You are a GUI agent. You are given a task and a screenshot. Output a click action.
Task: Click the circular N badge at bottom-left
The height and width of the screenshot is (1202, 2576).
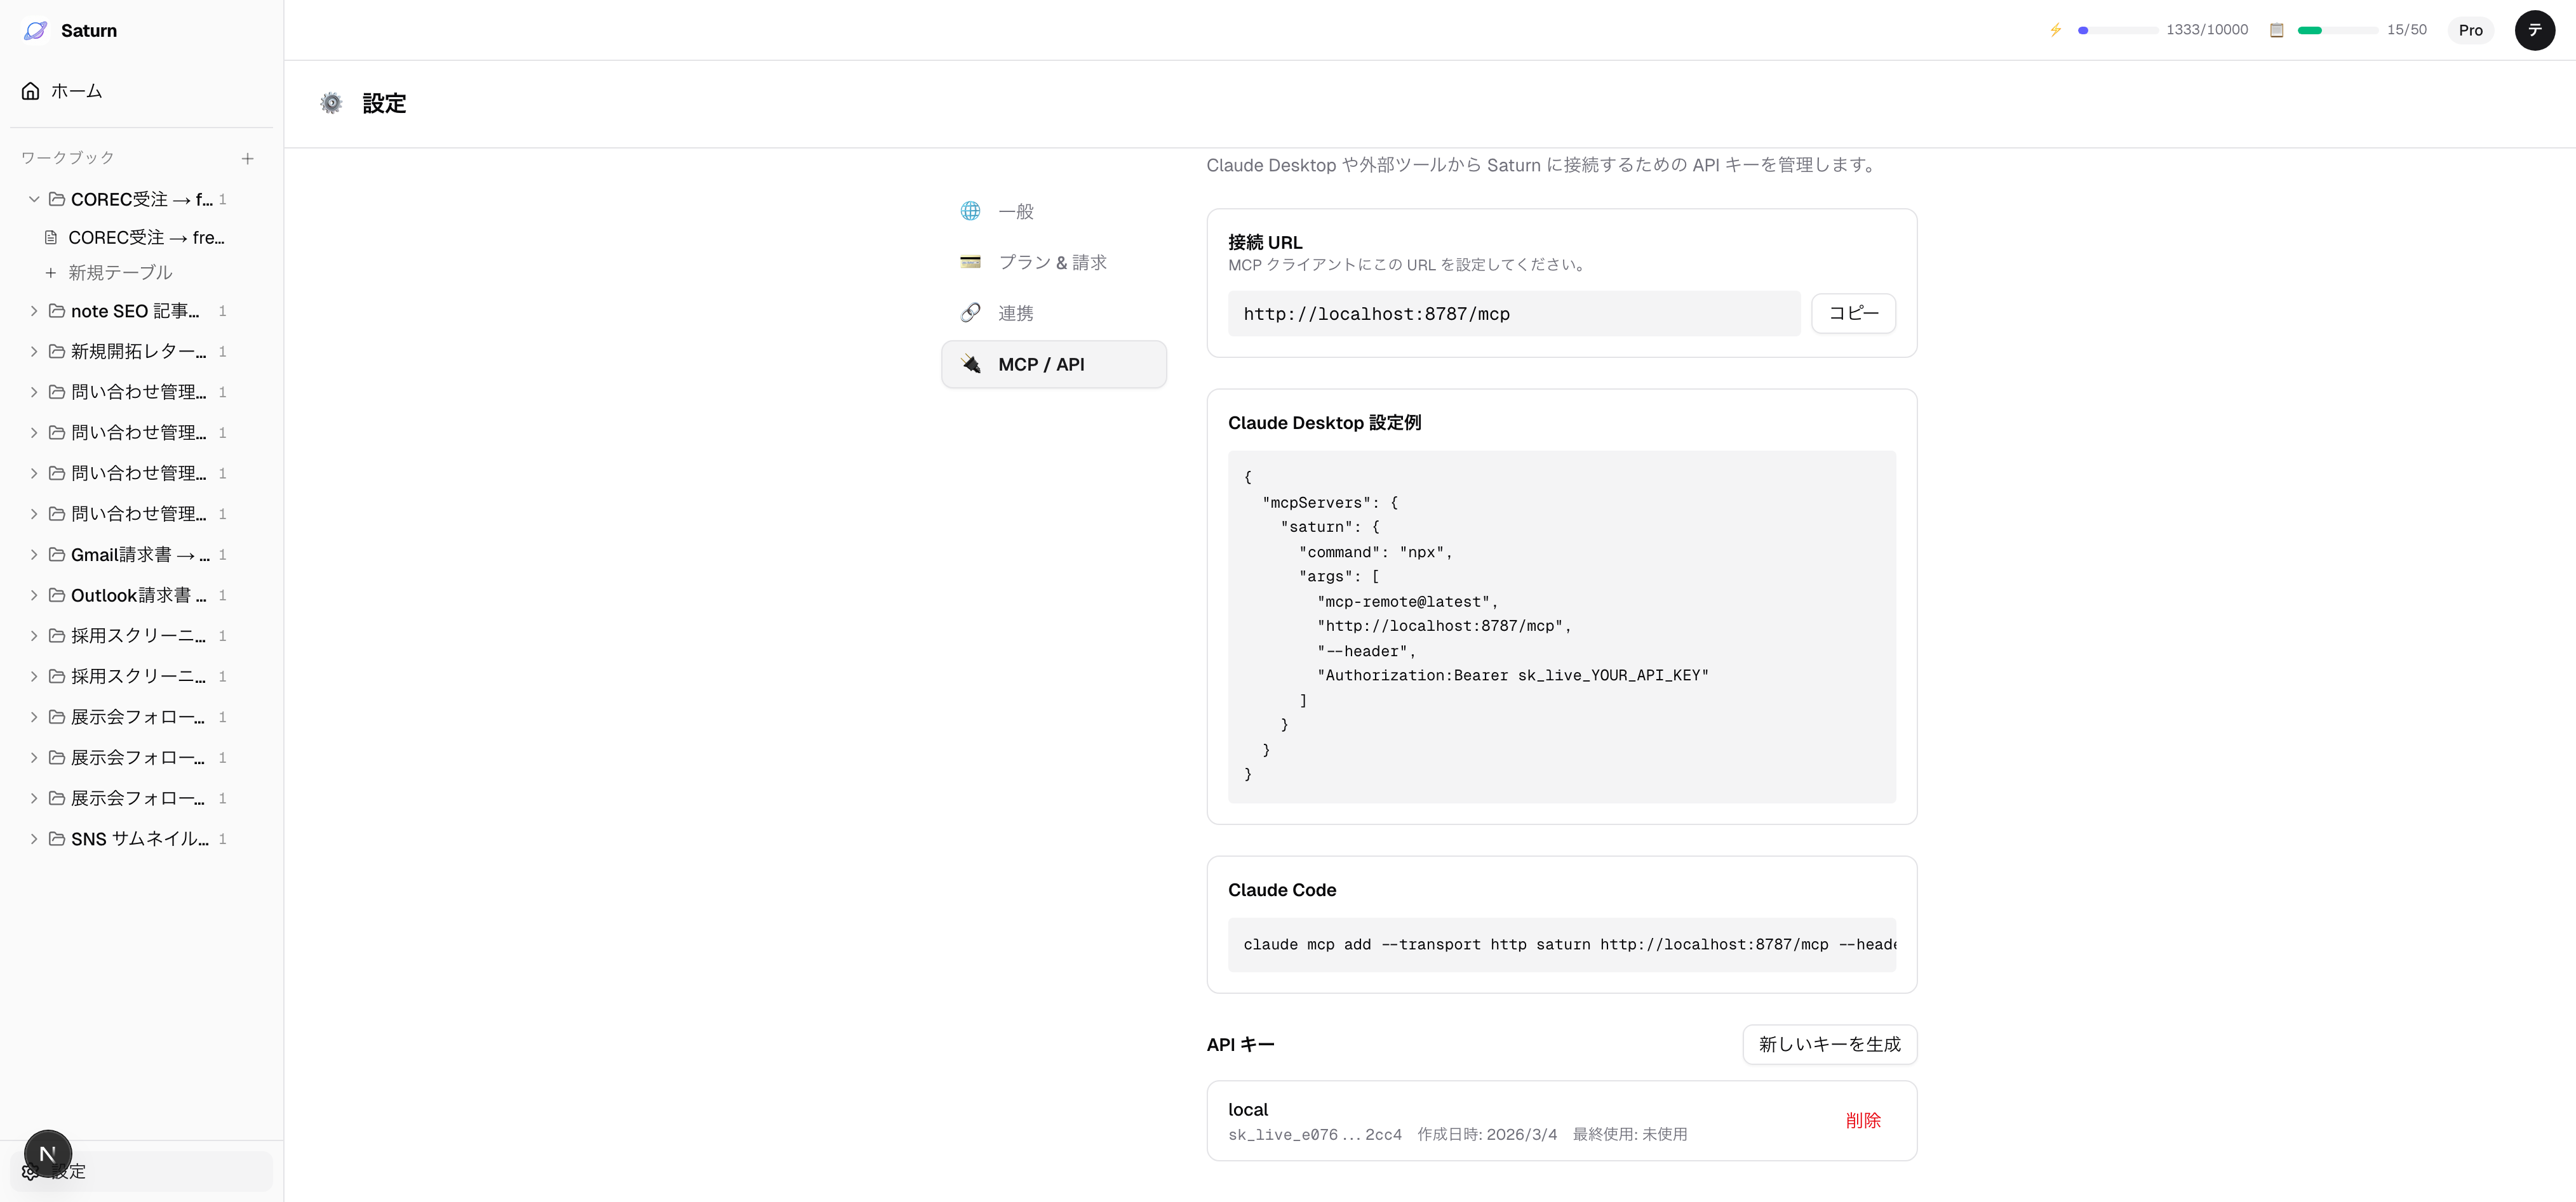(47, 1154)
